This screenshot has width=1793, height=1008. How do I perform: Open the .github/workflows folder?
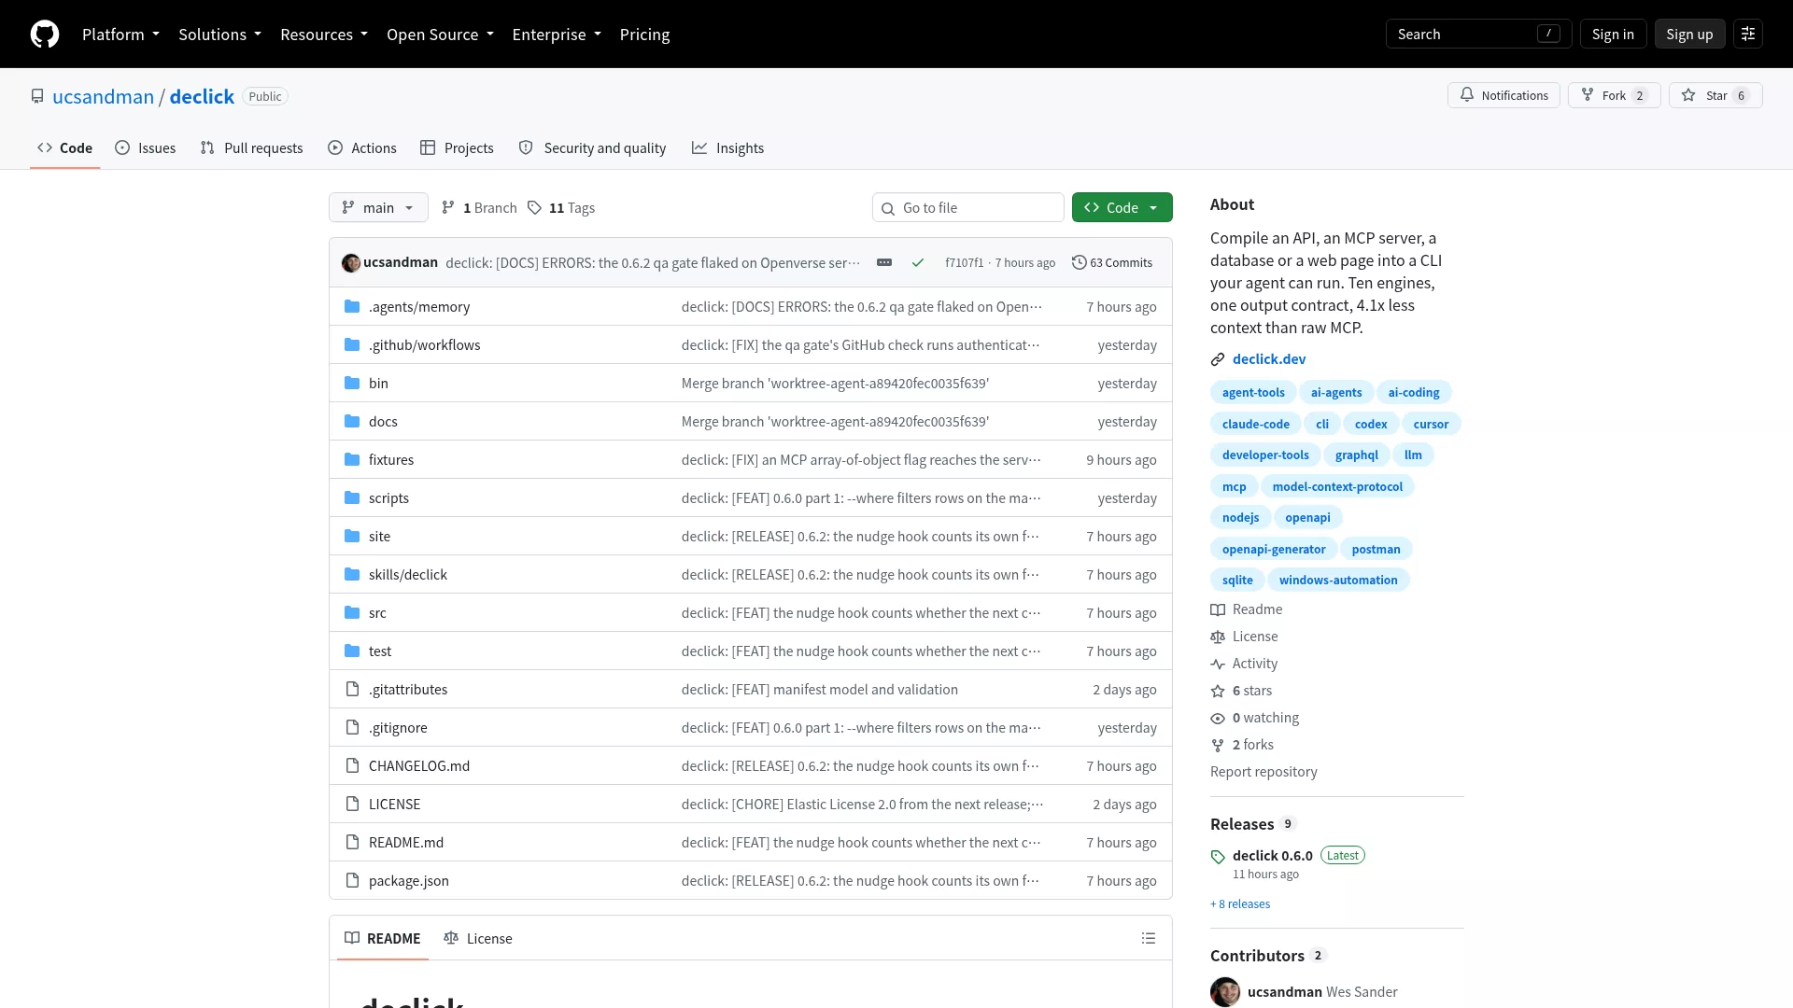coord(425,345)
